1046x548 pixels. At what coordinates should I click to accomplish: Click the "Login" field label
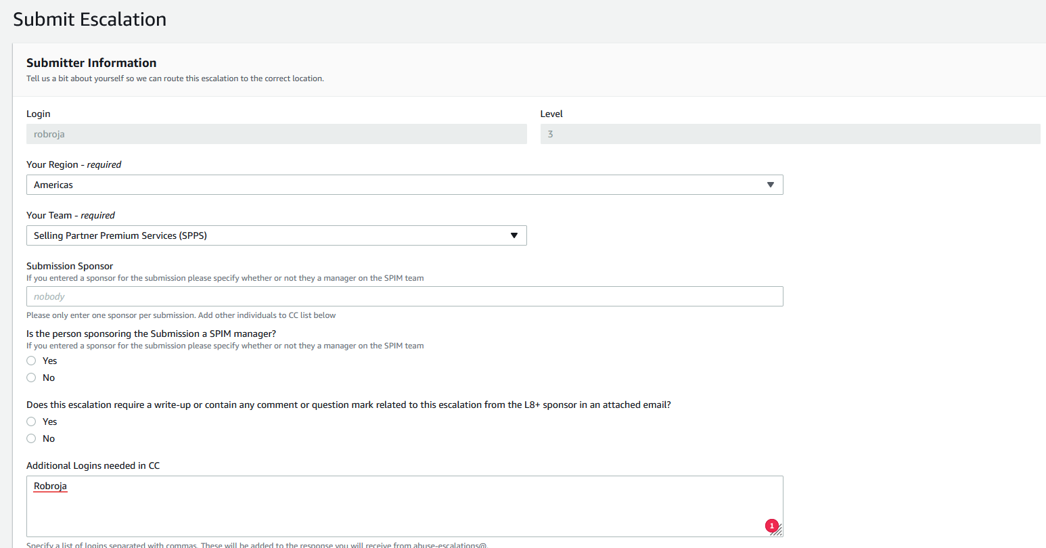[x=39, y=114]
